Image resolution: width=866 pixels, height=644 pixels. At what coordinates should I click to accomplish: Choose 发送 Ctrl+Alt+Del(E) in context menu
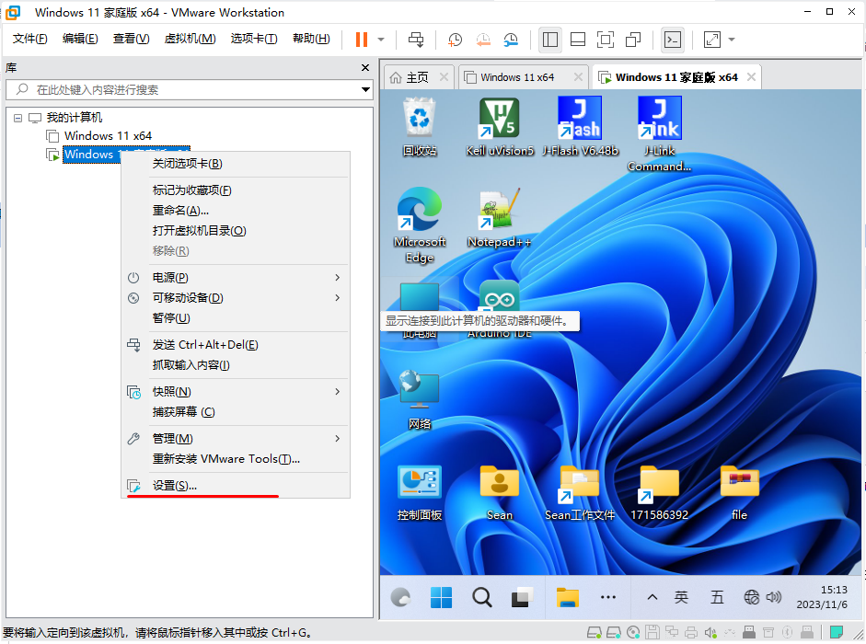click(x=236, y=345)
